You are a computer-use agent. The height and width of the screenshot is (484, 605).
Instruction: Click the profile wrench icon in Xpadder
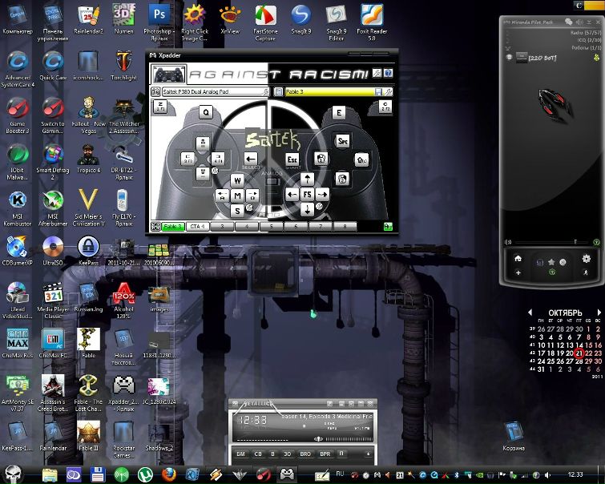tap(389, 91)
